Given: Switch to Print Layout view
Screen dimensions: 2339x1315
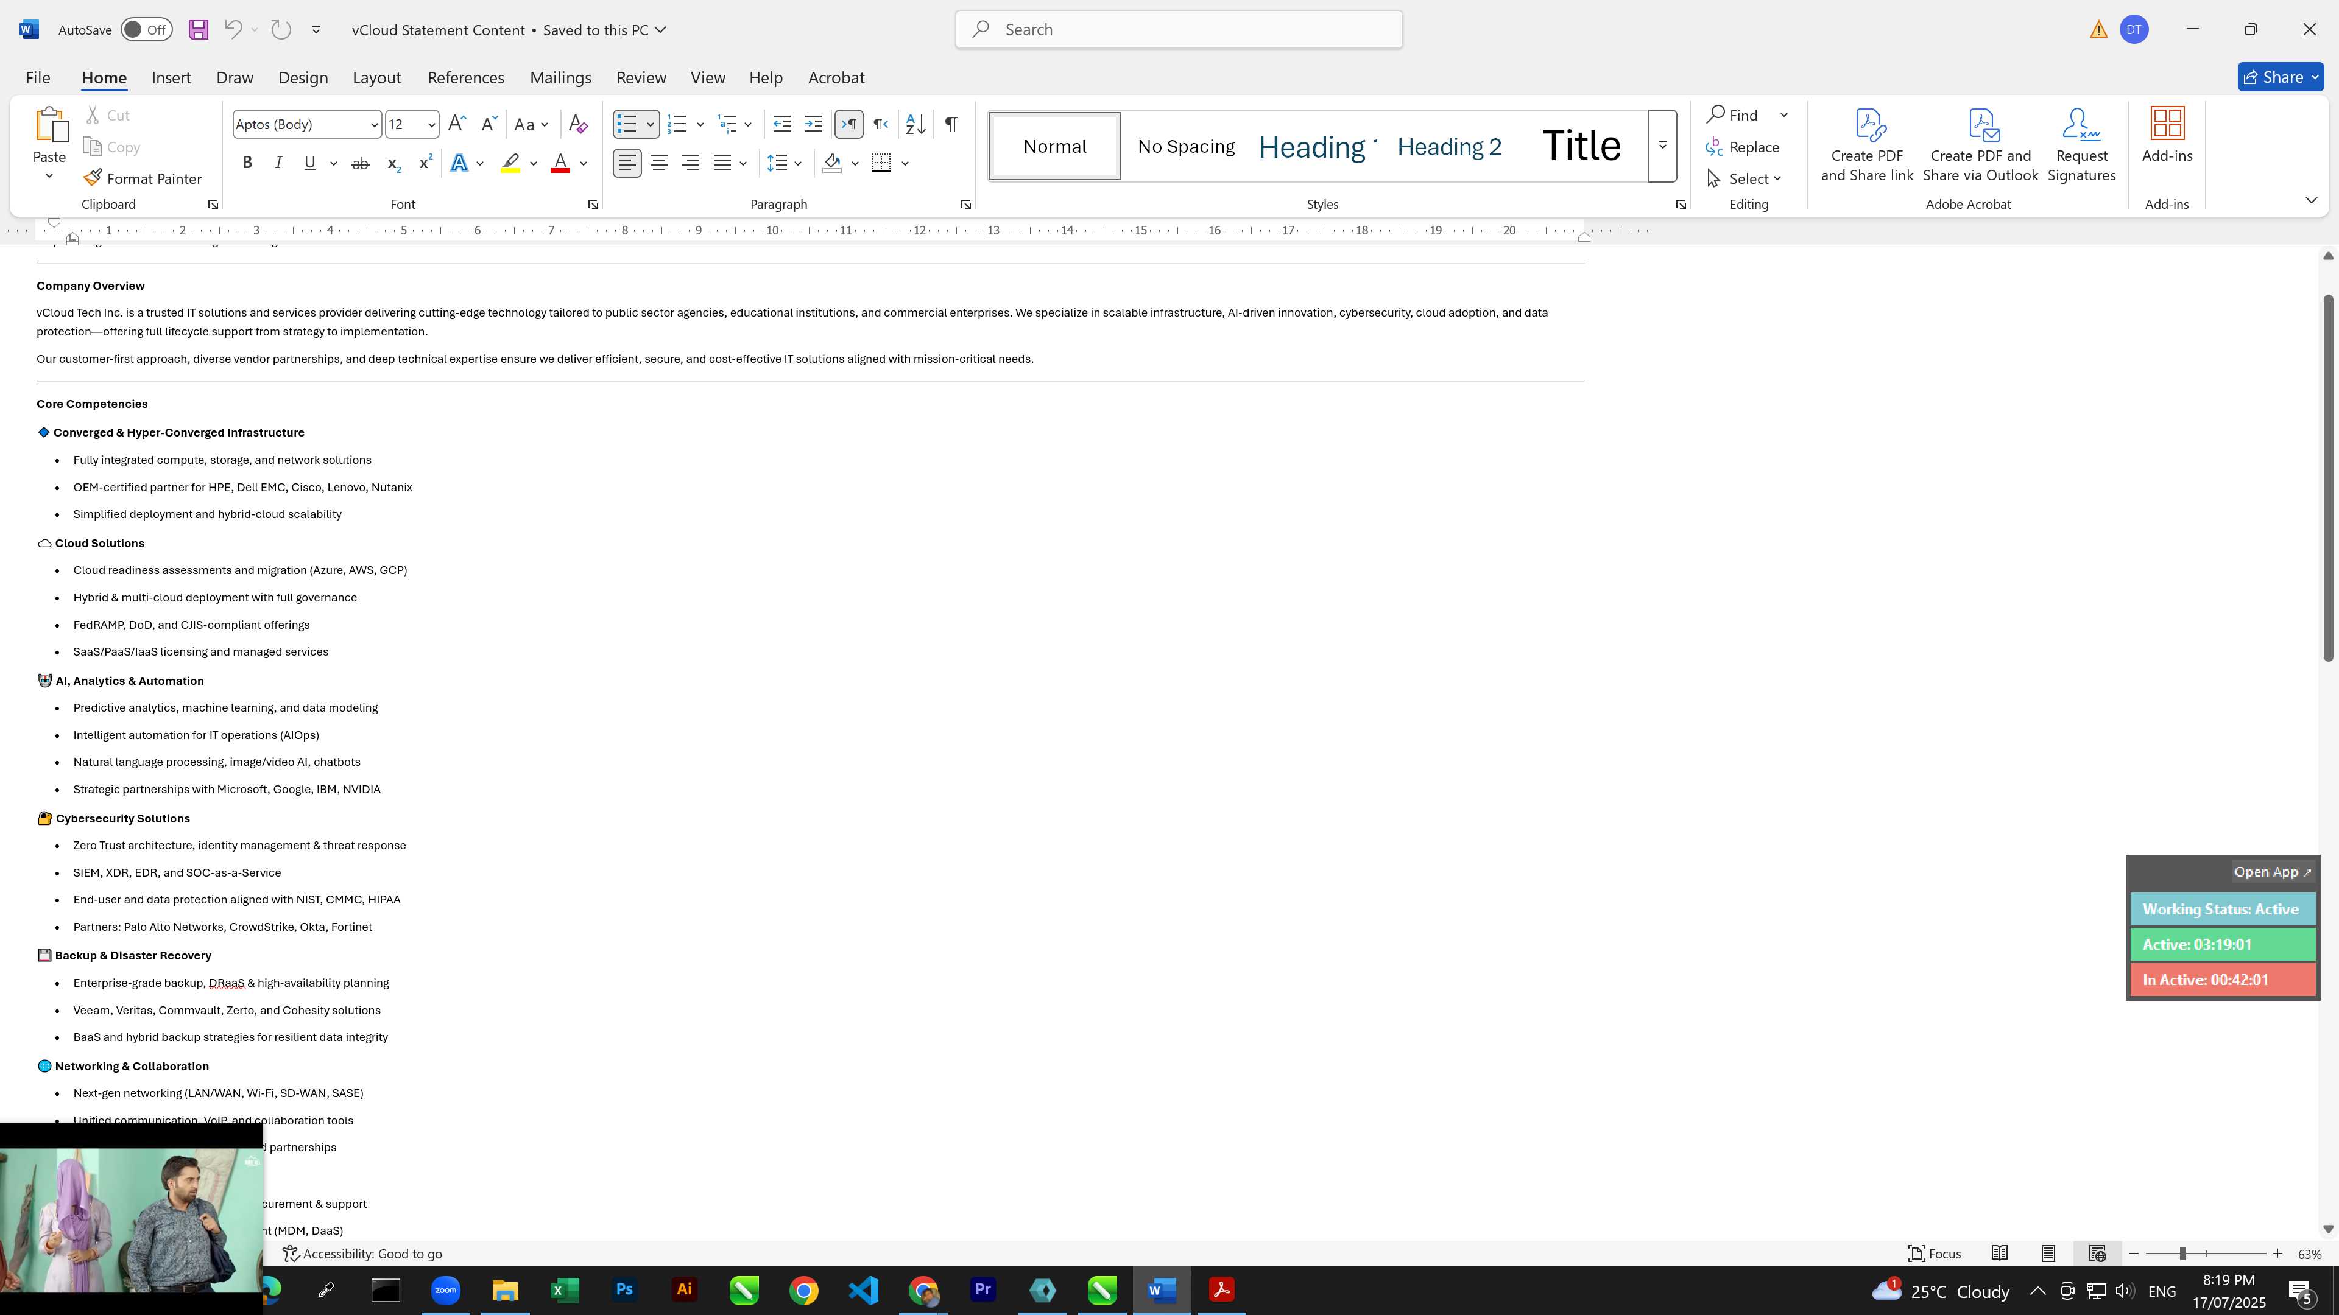Looking at the screenshot, I should [2047, 1254].
